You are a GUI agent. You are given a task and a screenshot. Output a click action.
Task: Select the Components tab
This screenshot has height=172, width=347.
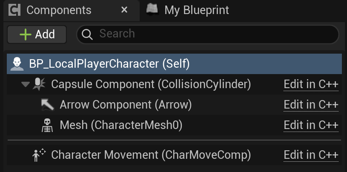coord(59,10)
